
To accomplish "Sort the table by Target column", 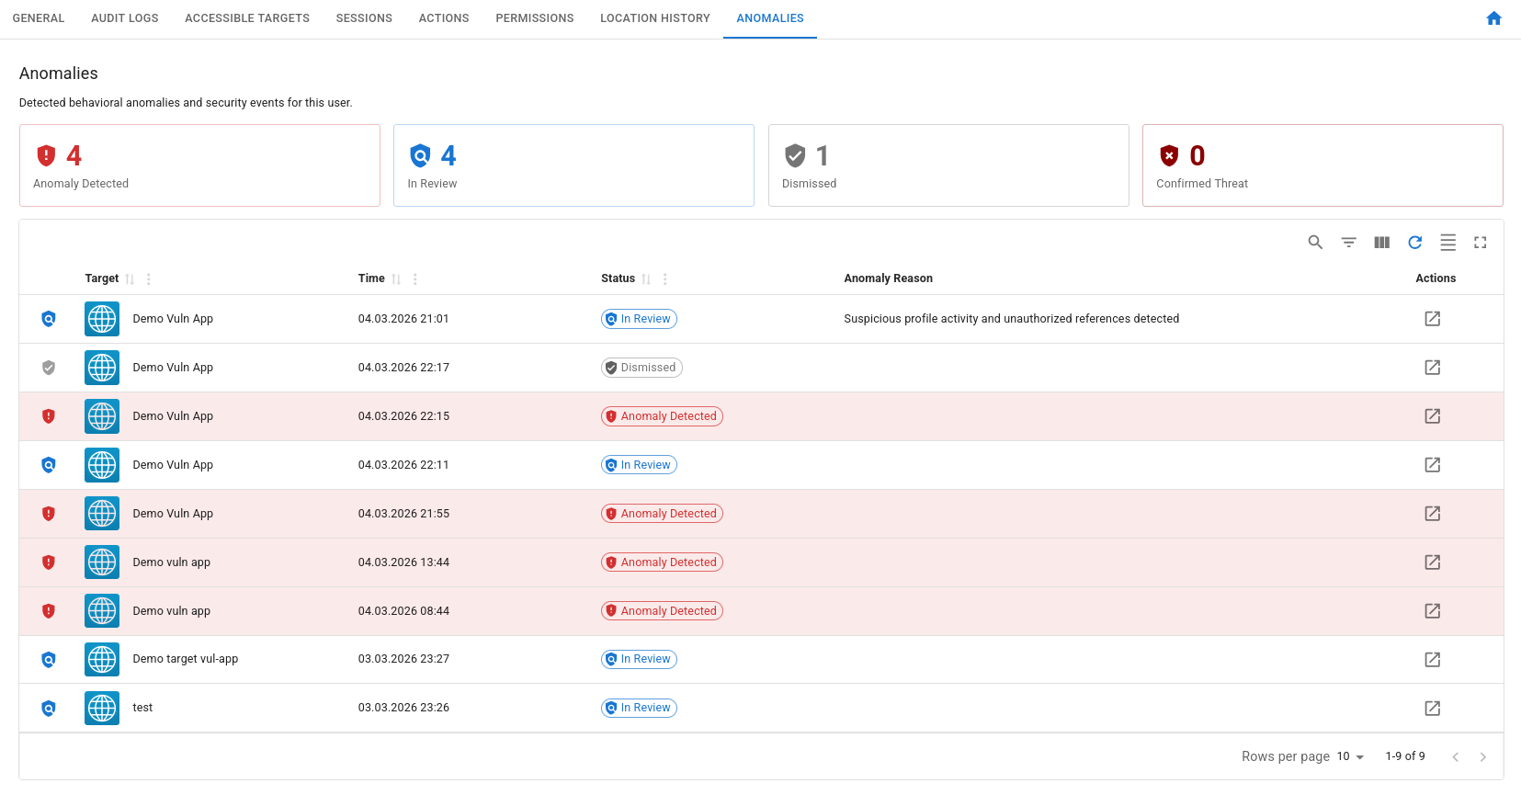I will point(130,279).
